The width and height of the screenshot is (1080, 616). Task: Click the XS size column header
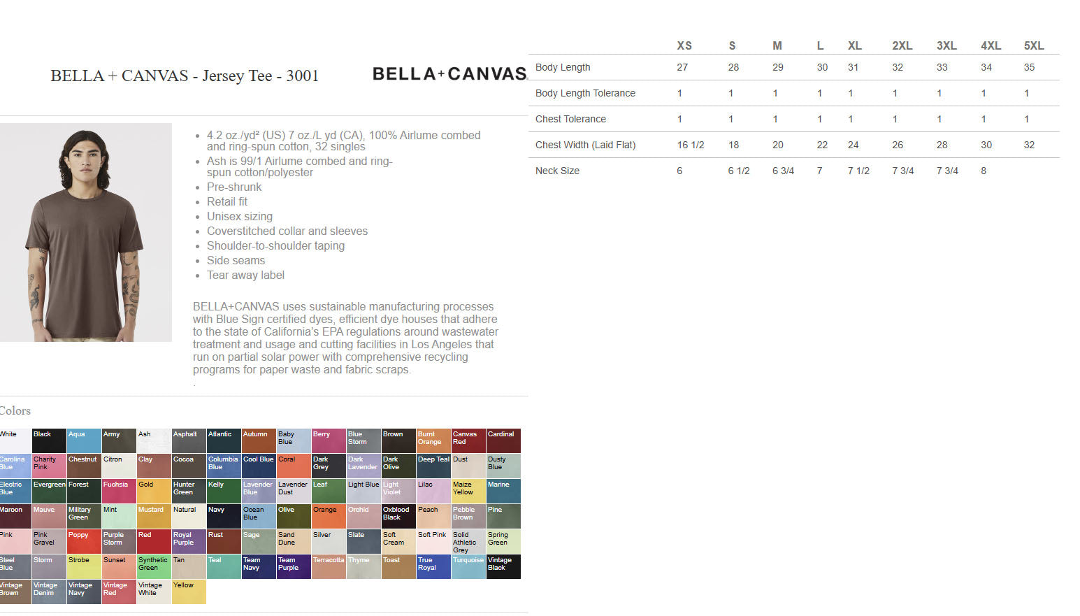(684, 45)
